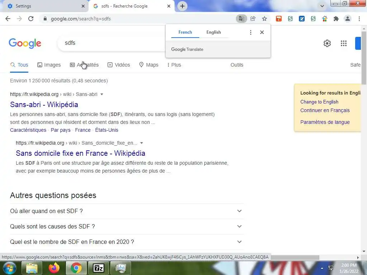The height and width of the screenshot is (275, 367).
Task: Click the first green S extension icon
Action: coord(290,19)
